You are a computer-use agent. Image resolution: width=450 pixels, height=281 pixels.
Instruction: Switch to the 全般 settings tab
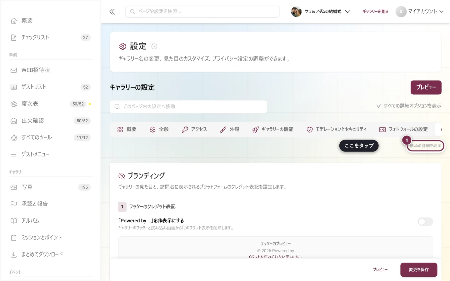(159, 130)
